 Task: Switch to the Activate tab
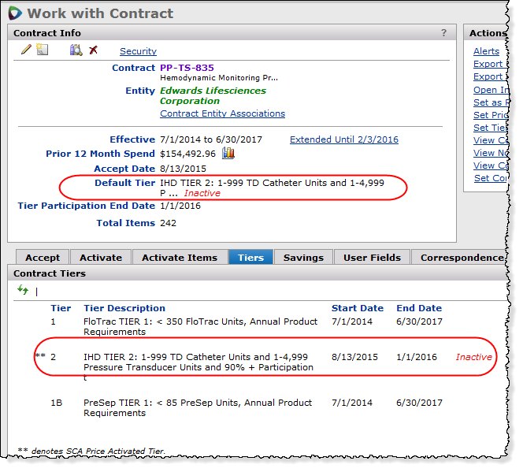pos(101,258)
